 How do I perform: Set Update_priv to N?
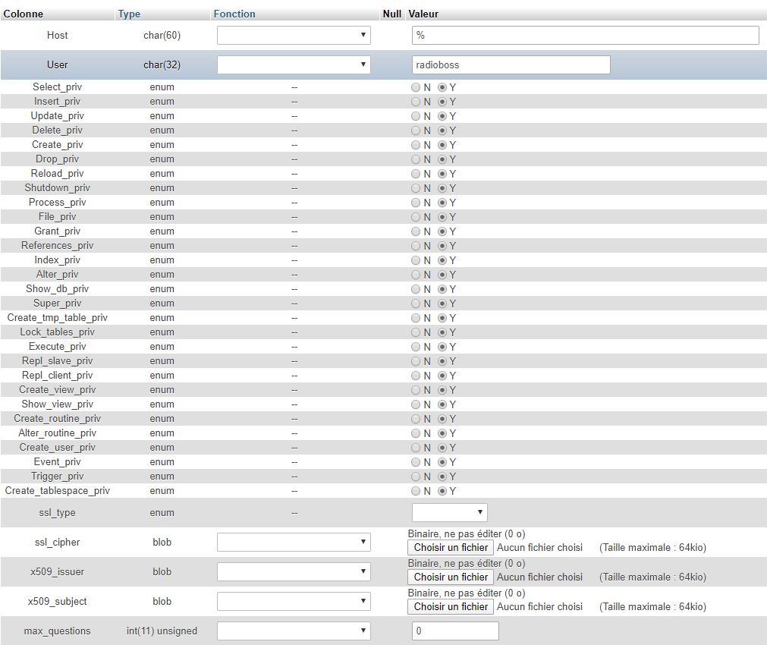click(x=416, y=116)
